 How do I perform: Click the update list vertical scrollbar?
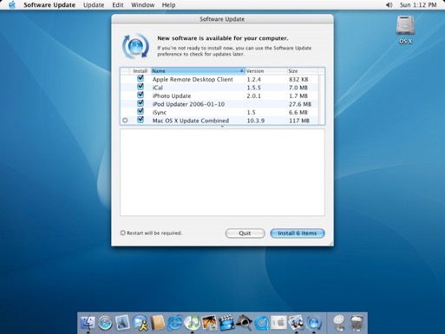(321, 100)
